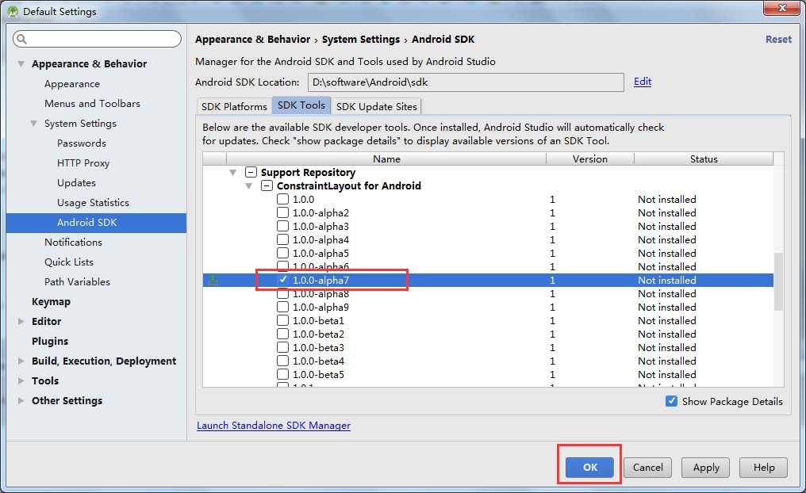Select the 1.0.0-beta4 checkbox
This screenshot has height=493, width=806.
[x=282, y=361]
